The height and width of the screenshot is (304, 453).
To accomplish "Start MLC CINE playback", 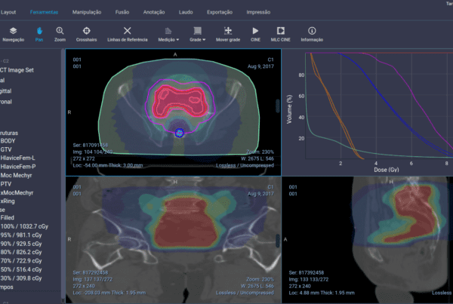I will tap(282, 33).
